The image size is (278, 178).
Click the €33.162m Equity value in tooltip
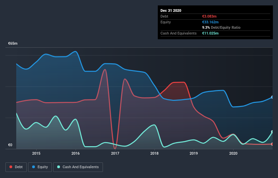(x=210, y=22)
